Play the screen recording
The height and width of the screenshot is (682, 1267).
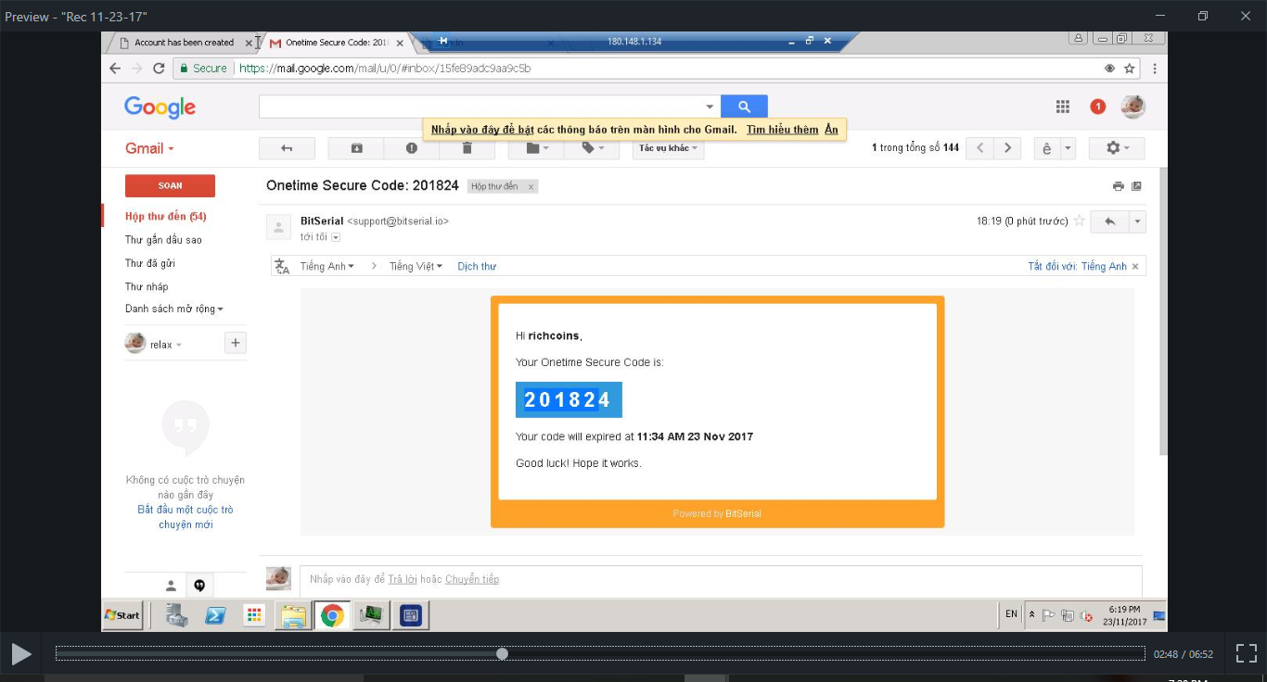pos(20,654)
